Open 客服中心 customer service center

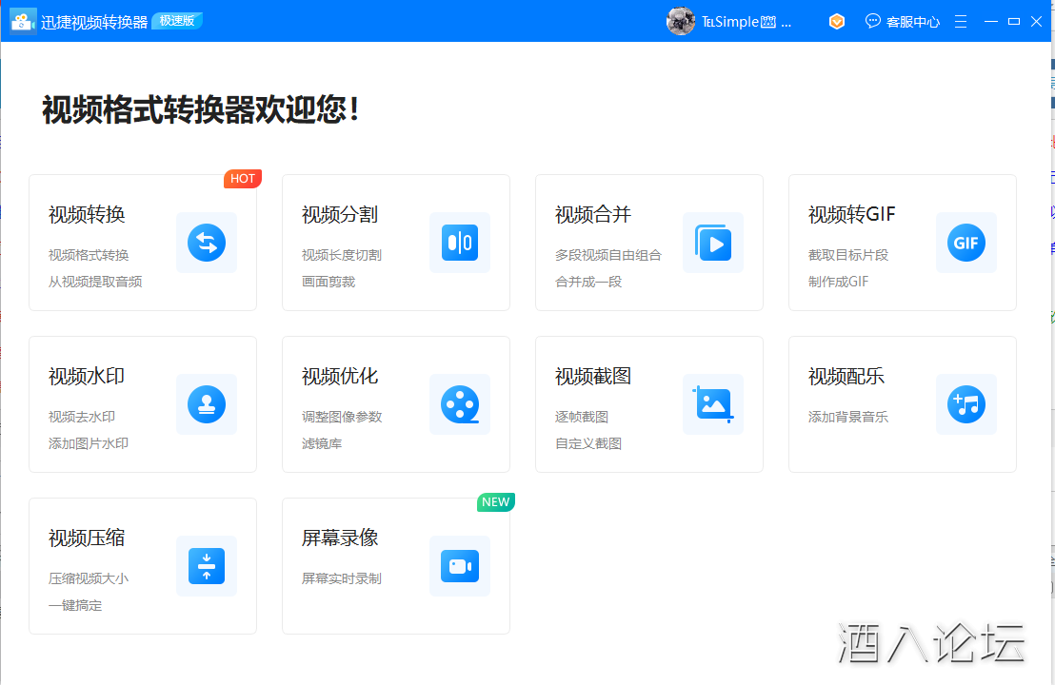point(903,21)
